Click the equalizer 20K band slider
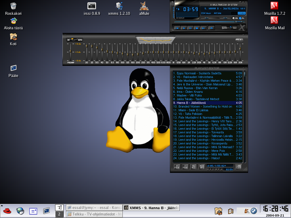The width and height of the screenshot is (291, 218). click(240, 52)
